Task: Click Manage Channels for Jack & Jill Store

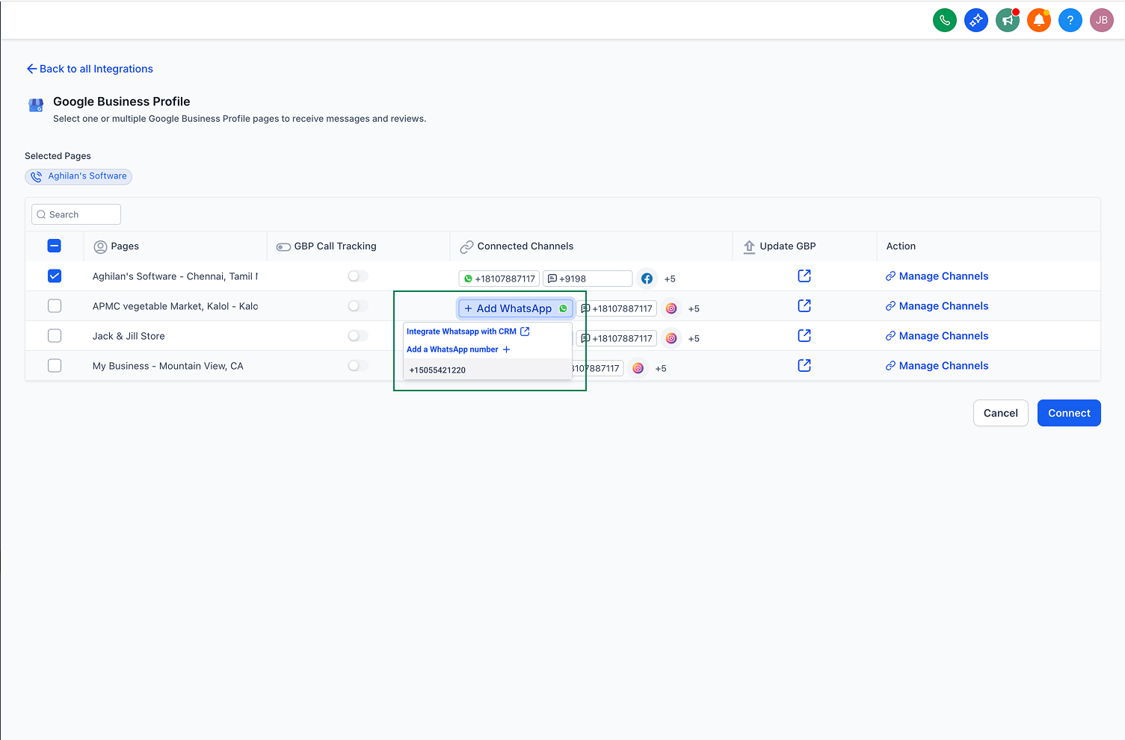Action: pos(937,335)
